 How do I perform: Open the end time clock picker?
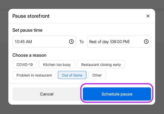[146, 42]
